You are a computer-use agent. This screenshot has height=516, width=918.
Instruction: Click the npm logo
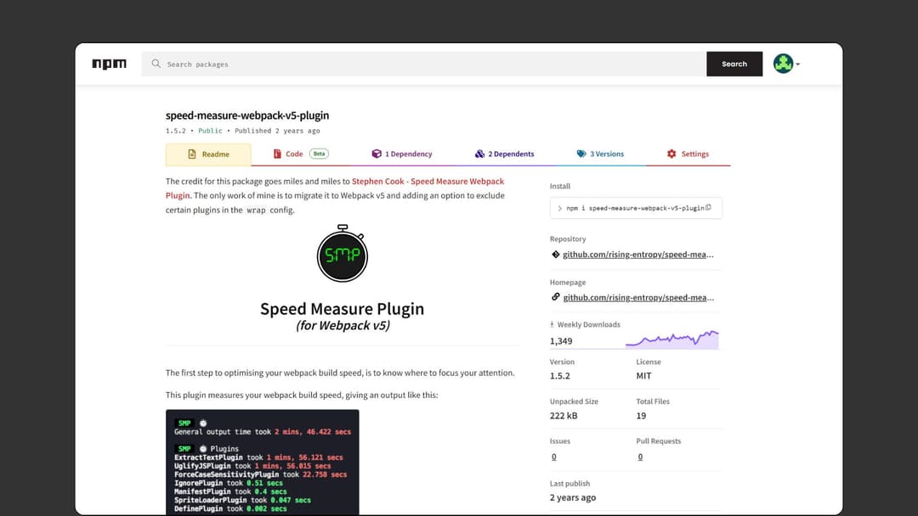(109, 64)
